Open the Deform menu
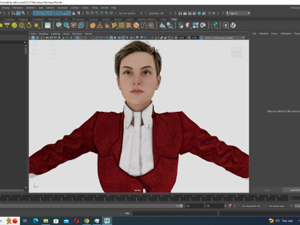This screenshot has width=300, height=225. pos(50,7)
